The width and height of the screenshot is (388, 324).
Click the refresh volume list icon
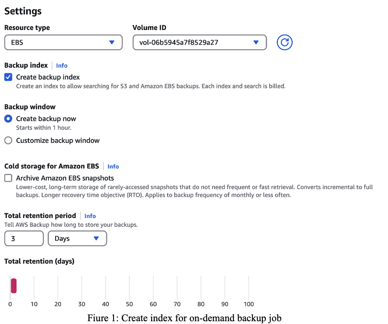click(284, 42)
